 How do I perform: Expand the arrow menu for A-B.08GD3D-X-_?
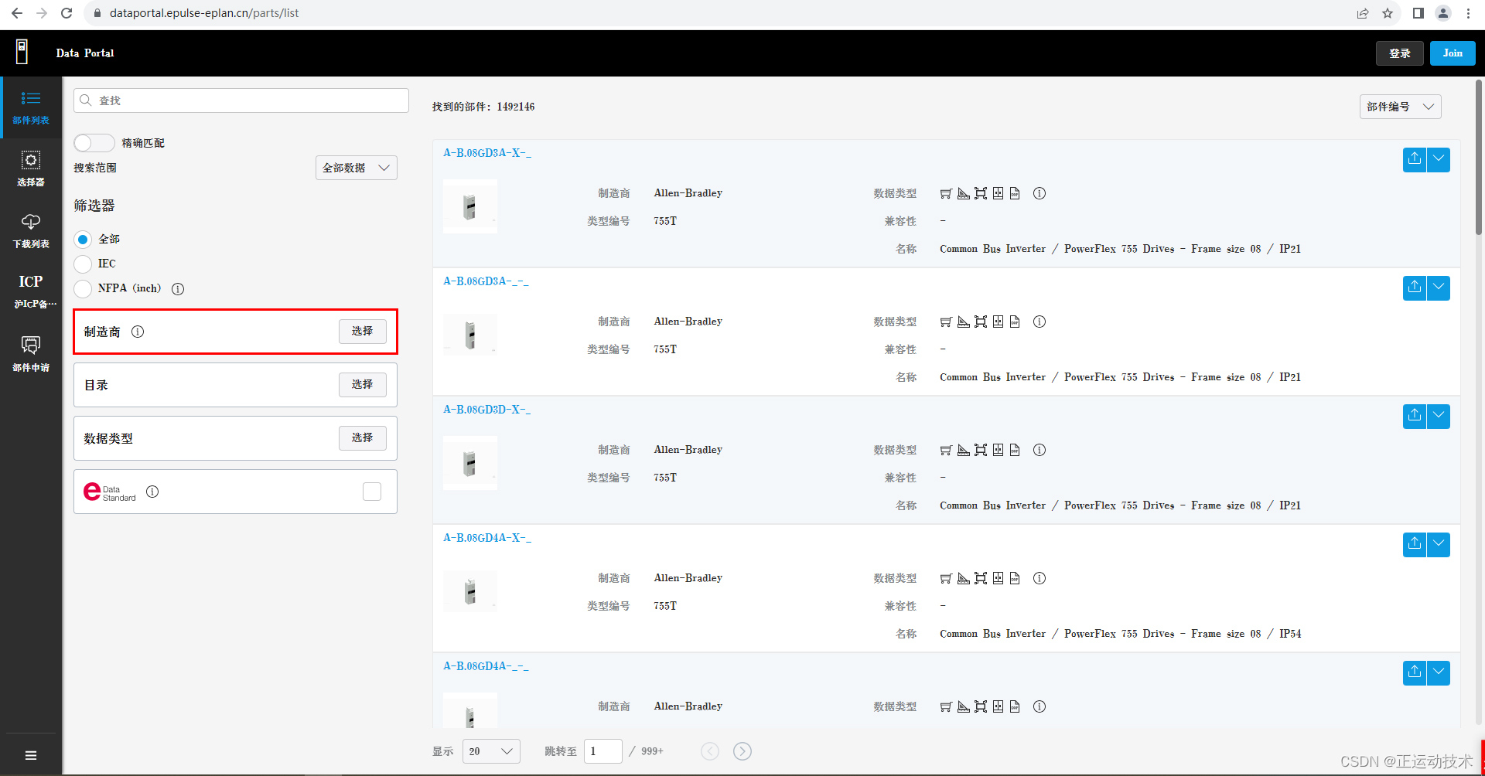coord(1438,416)
